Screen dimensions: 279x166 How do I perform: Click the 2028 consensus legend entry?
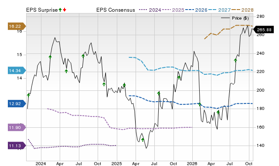pyautogui.click(x=242, y=10)
